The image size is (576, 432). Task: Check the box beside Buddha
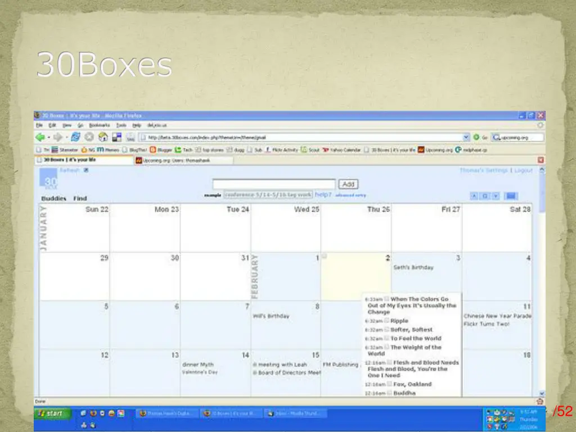click(389, 393)
